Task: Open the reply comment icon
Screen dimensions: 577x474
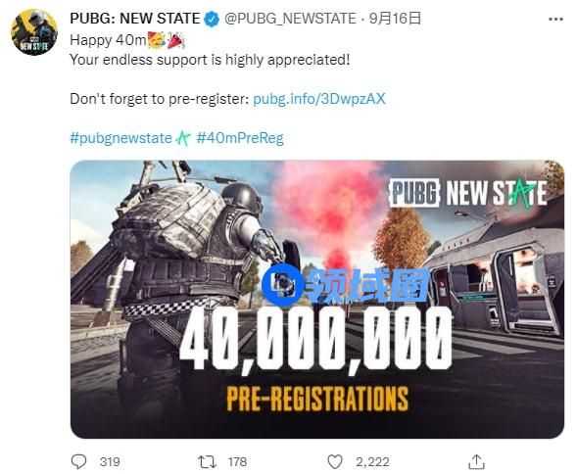Action: coord(78,461)
